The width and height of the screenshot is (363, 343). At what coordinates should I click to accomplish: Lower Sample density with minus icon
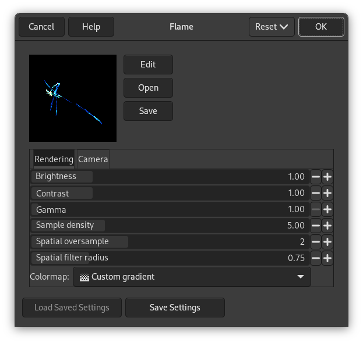pyautogui.click(x=315, y=226)
